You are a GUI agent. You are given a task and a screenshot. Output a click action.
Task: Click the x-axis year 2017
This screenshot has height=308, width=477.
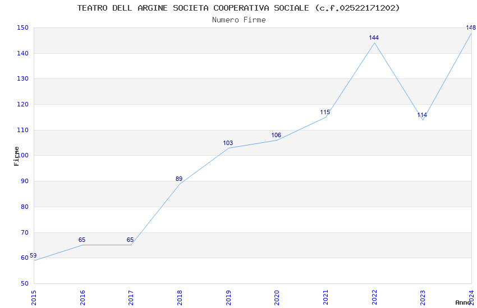pyautogui.click(x=131, y=298)
